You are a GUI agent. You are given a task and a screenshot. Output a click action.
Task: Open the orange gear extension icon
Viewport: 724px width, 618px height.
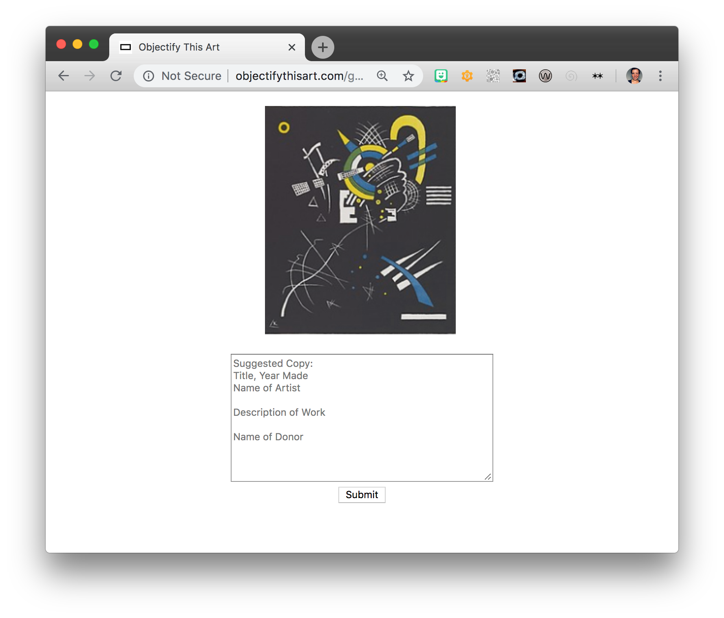pyautogui.click(x=467, y=76)
